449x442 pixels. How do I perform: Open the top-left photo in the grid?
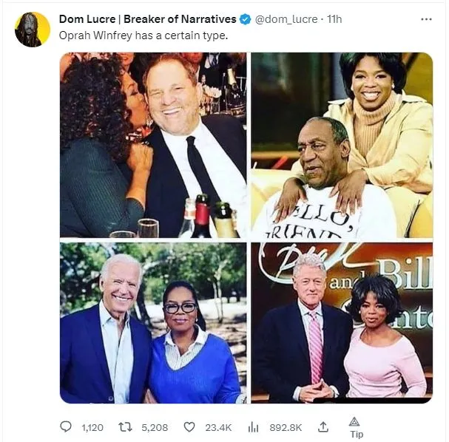(x=153, y=145)
